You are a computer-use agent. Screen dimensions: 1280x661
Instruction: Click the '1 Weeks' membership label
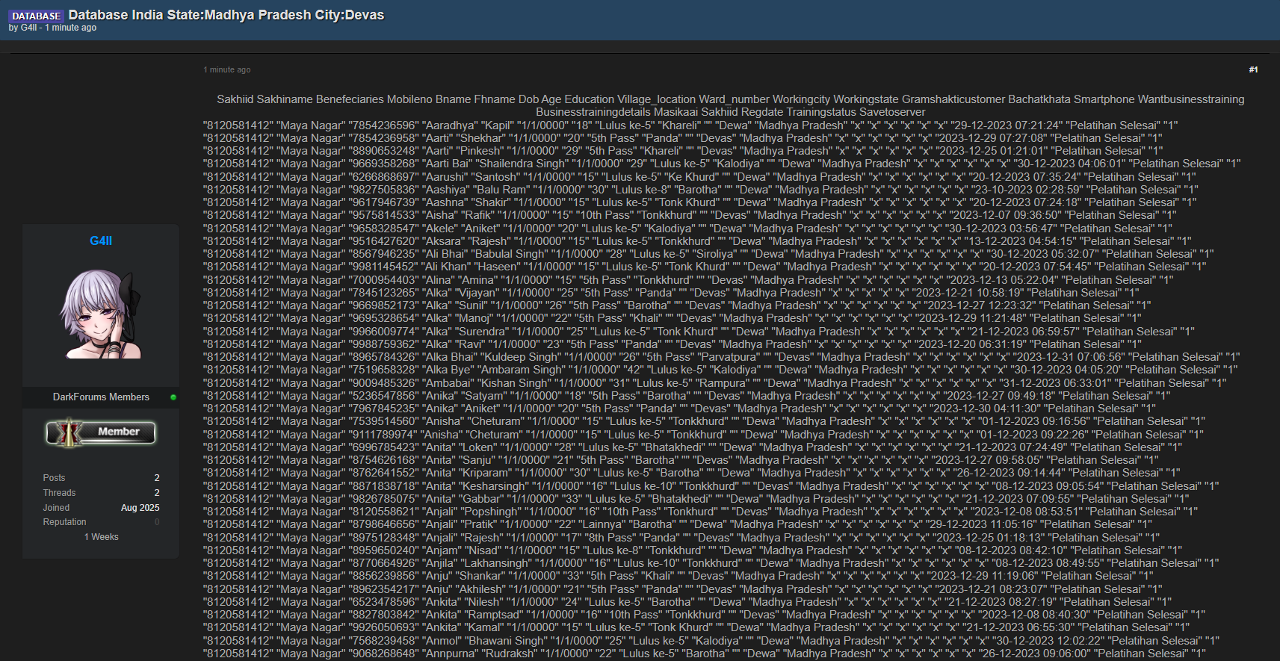coord(101,537)
